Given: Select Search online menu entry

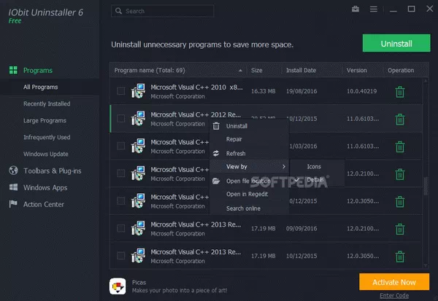Looking at the screenshot, I should (249, 208).
